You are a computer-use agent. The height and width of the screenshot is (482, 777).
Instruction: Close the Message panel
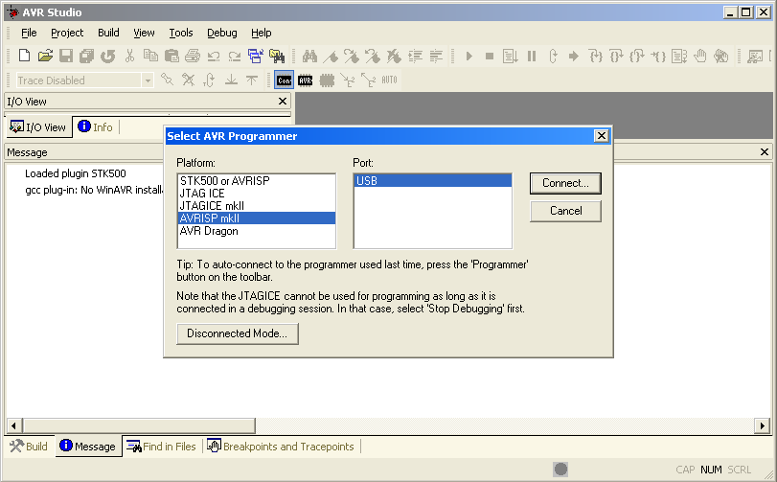[765, 152]
